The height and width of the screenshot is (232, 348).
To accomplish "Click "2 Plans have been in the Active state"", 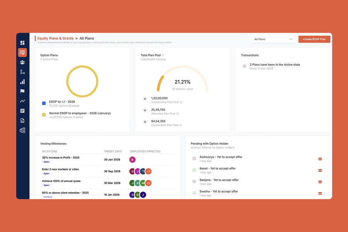I will coord(275,65).
